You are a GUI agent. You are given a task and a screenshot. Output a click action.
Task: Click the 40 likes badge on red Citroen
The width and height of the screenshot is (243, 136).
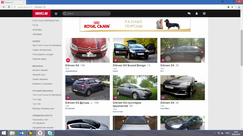tap(68, 60)
